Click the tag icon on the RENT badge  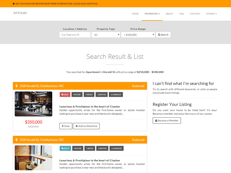pos(62,148)
